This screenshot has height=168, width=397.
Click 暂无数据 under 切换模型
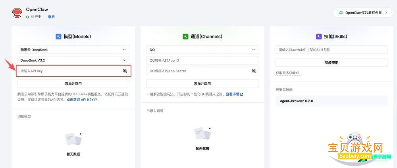coord(73,154)
